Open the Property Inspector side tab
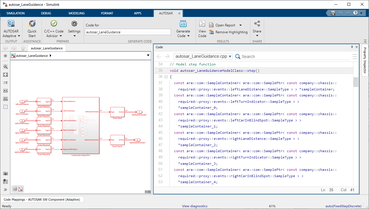Screen dimensions: 369x209 [365, 60]
